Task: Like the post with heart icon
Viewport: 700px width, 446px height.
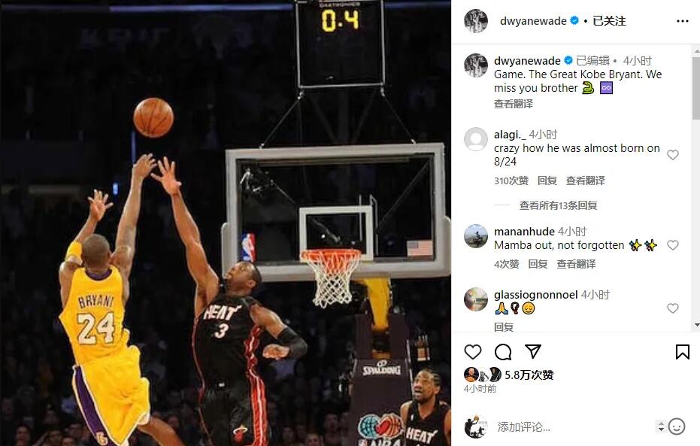Action: point(473,352)
